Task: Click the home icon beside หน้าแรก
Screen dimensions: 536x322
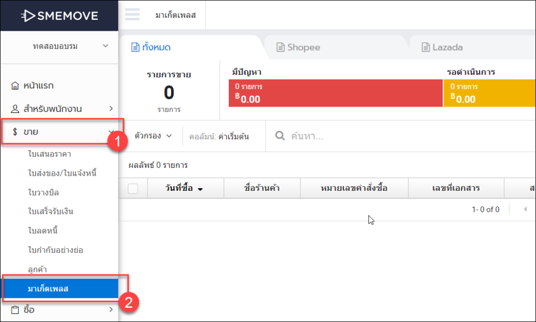Action: (x=15, y=86)
